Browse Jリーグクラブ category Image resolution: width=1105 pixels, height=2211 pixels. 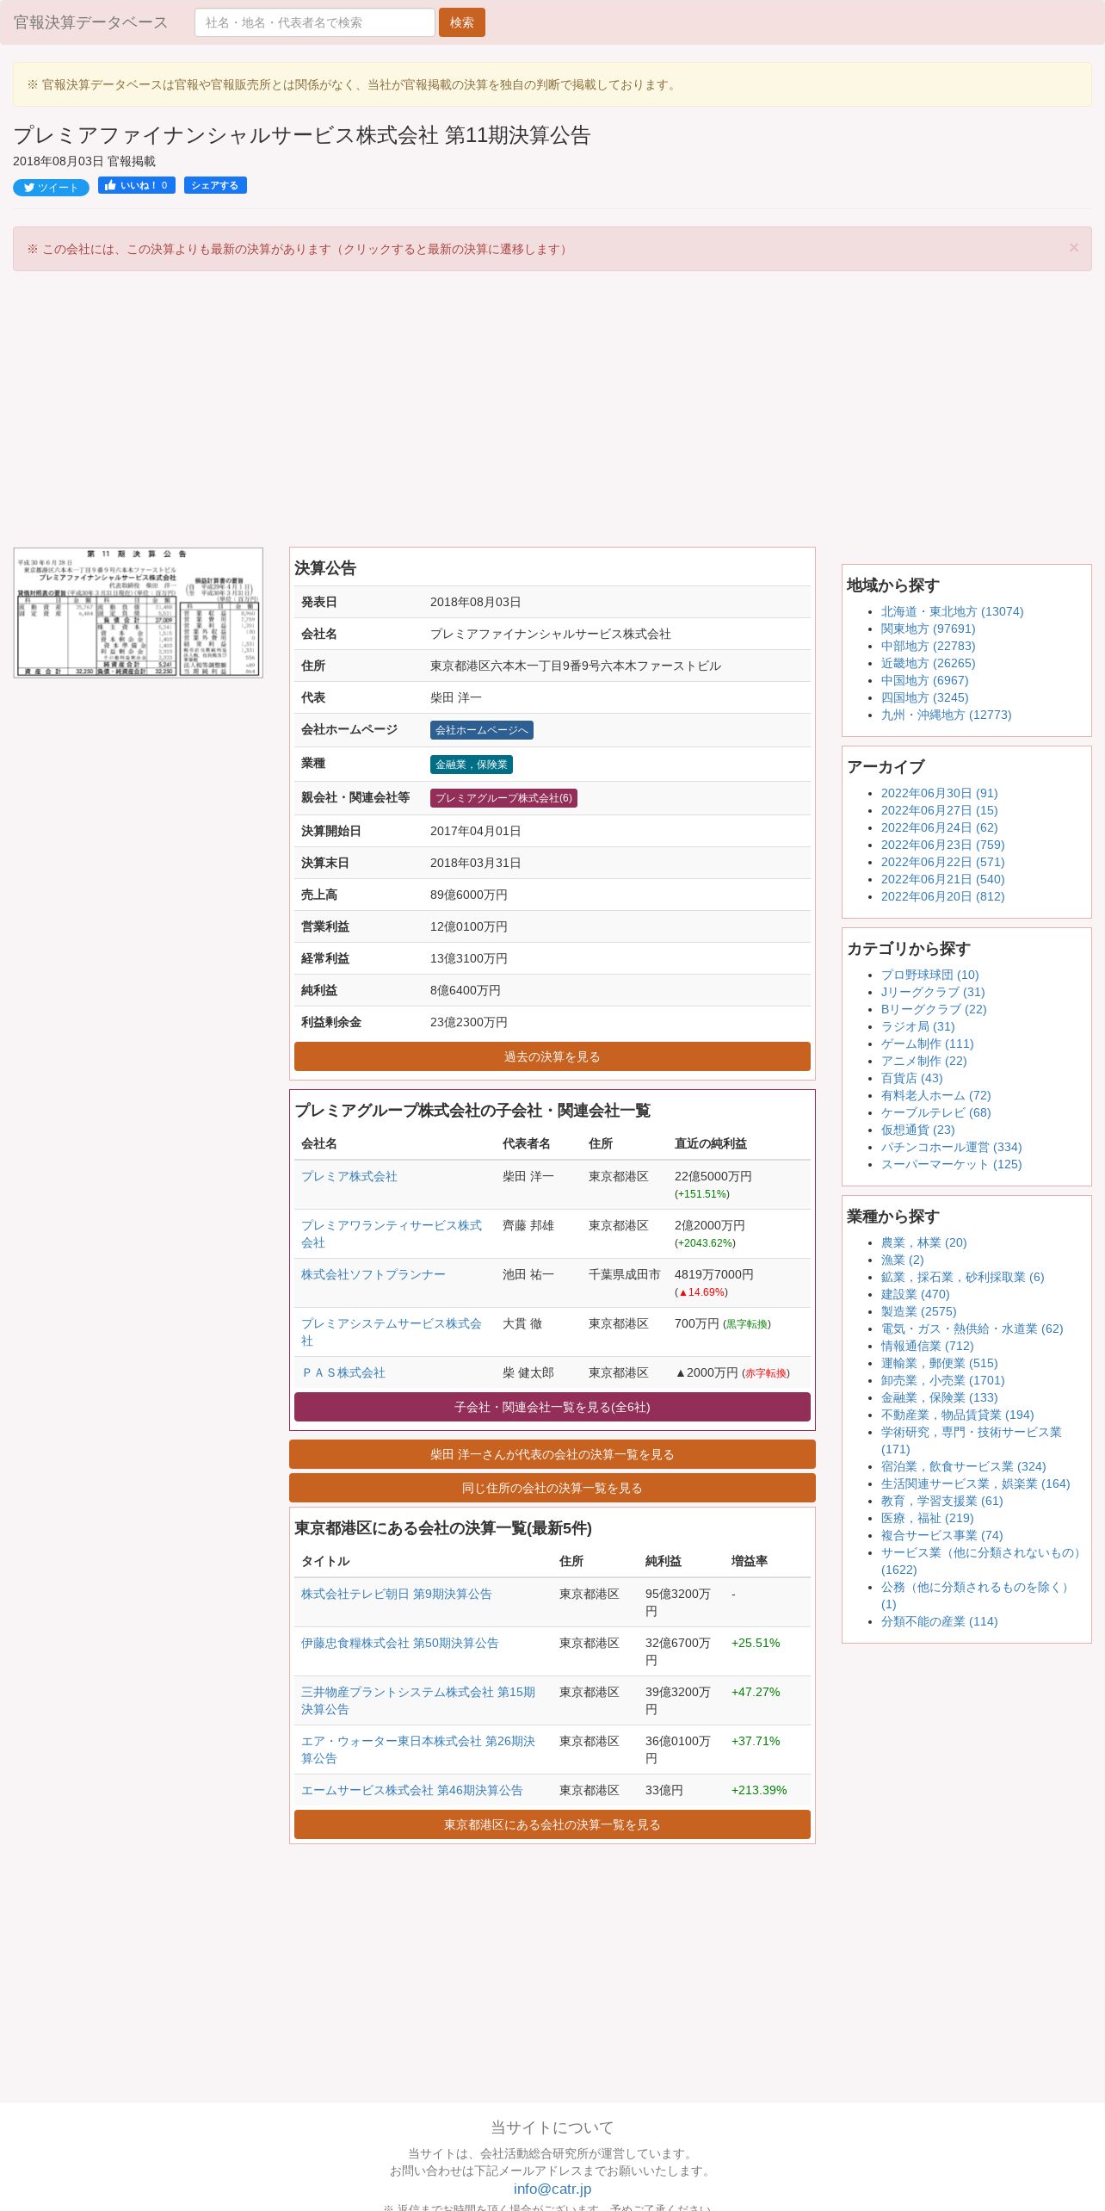(933, 992)
